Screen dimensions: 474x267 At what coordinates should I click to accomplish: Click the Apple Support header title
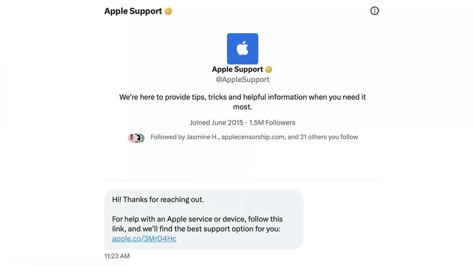tap(133, 11)
